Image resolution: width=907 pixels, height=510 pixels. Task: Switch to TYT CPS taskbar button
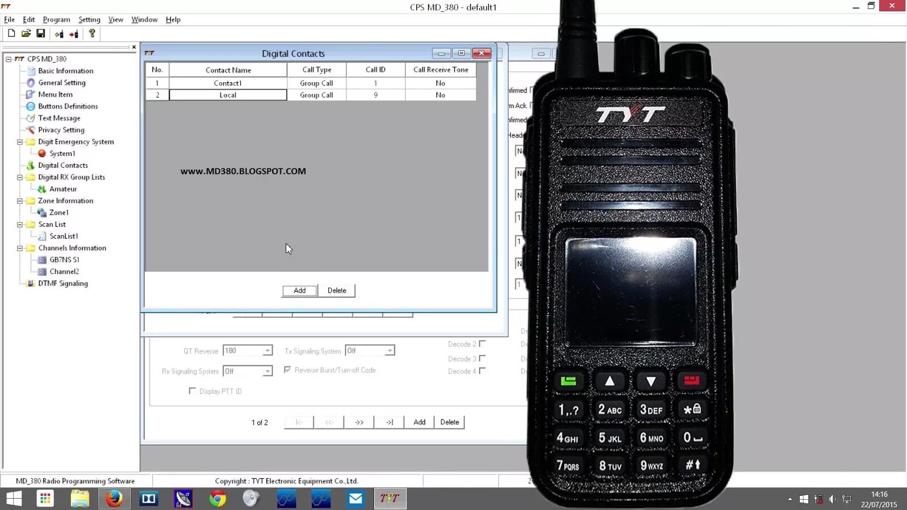390,499
